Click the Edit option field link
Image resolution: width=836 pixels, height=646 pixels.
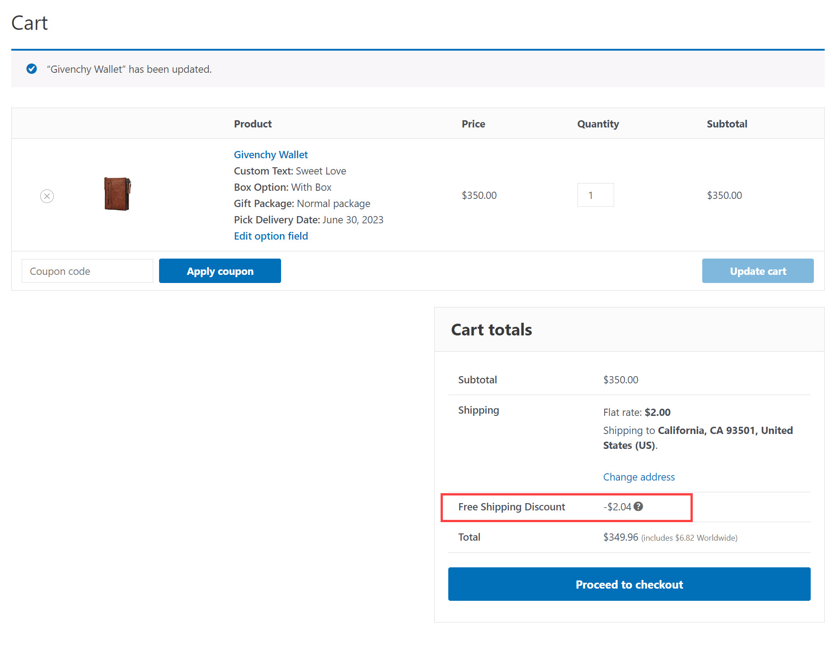[271, 236]
